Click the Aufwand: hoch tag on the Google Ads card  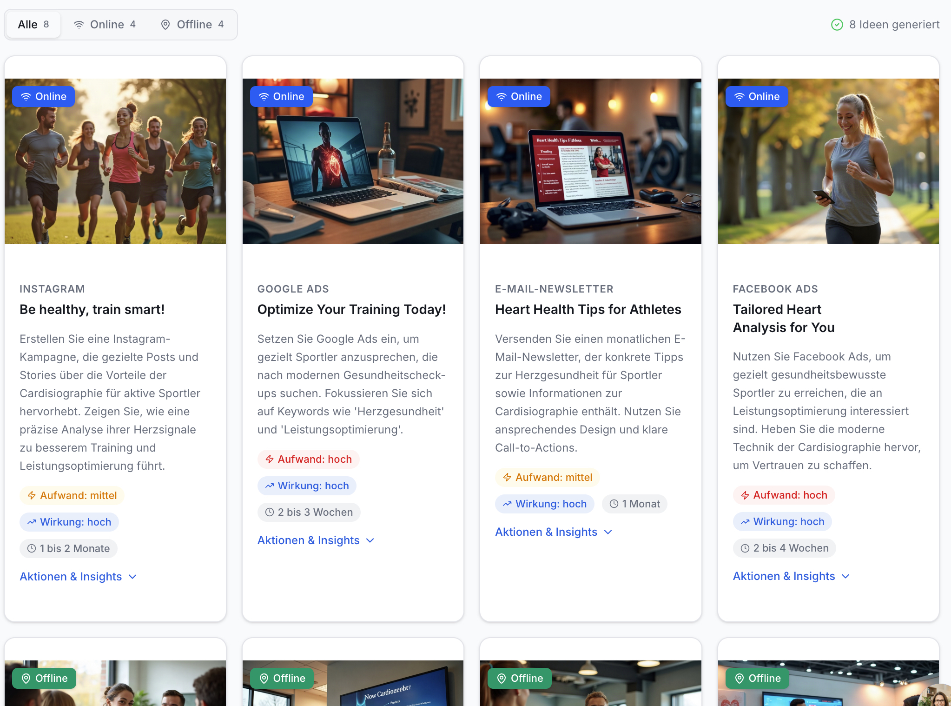[x=309, y=459]
